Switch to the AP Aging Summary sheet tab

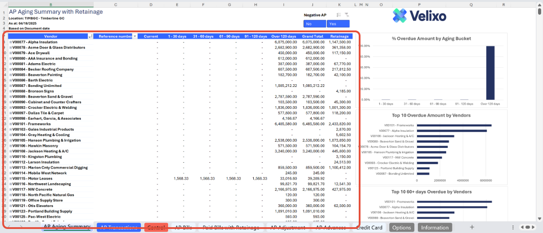coord(66,227)
